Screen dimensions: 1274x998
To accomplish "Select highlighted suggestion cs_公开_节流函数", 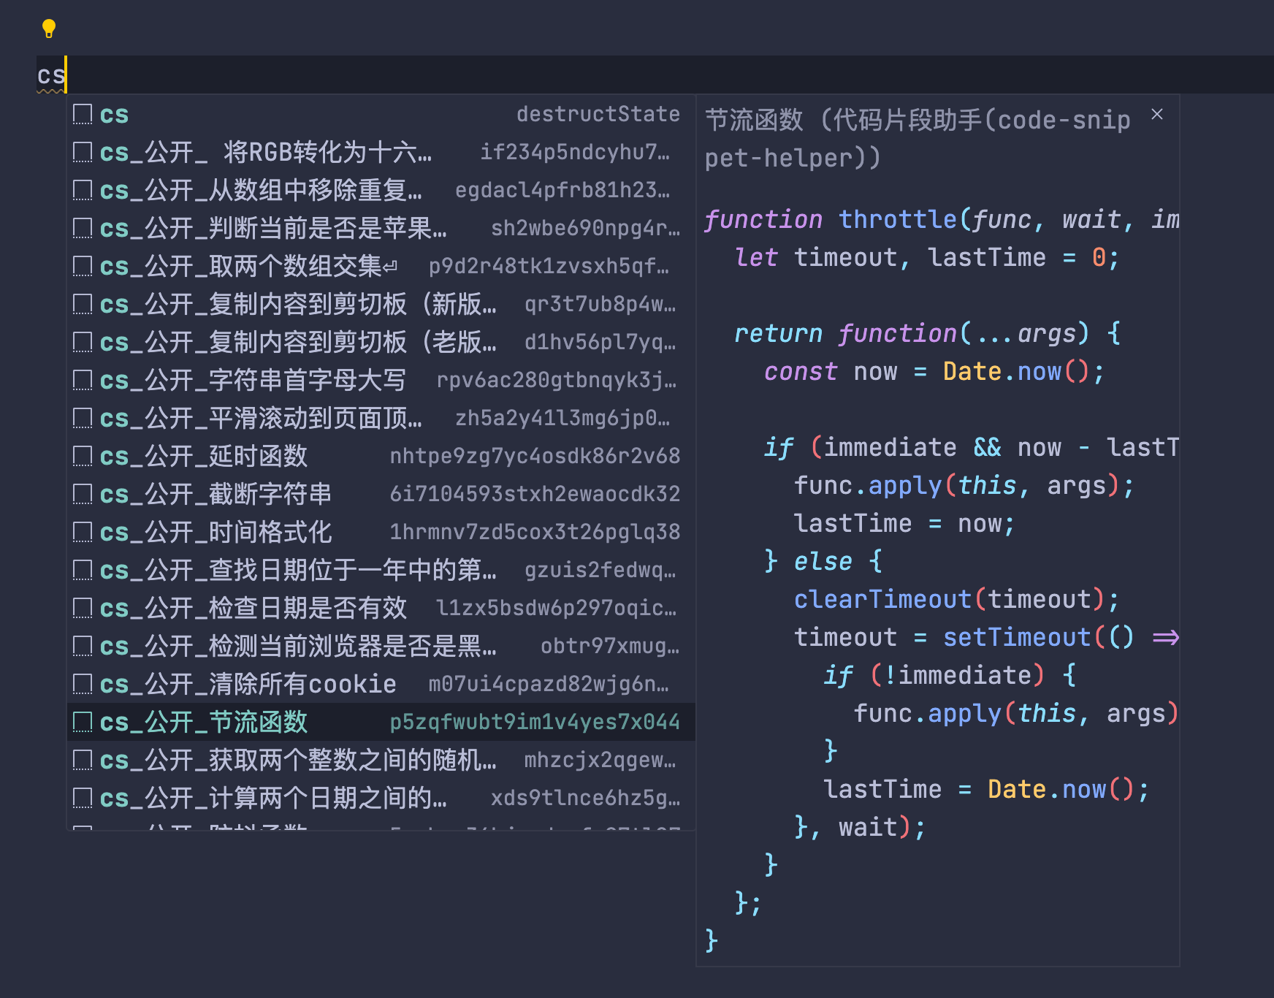I will click(x=381, y=722).
